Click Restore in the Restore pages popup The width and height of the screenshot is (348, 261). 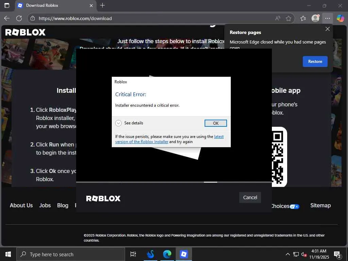tap(315, 62)
